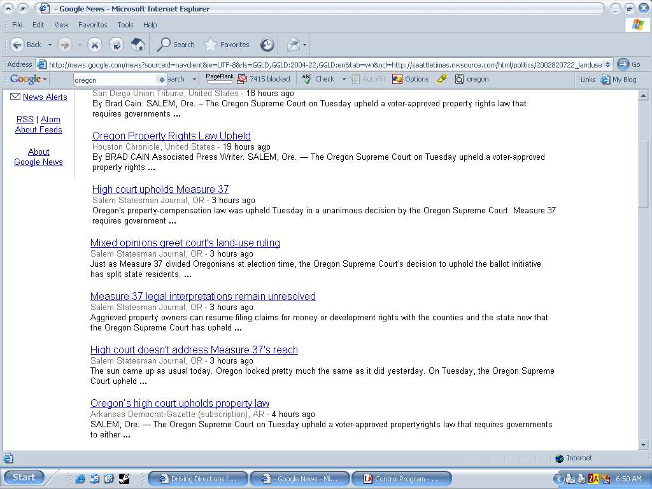The height and width of the screenshot is (489, 652).
Task: Open the Forward button dropdown arrow
Action: click(x=79, y=45)
